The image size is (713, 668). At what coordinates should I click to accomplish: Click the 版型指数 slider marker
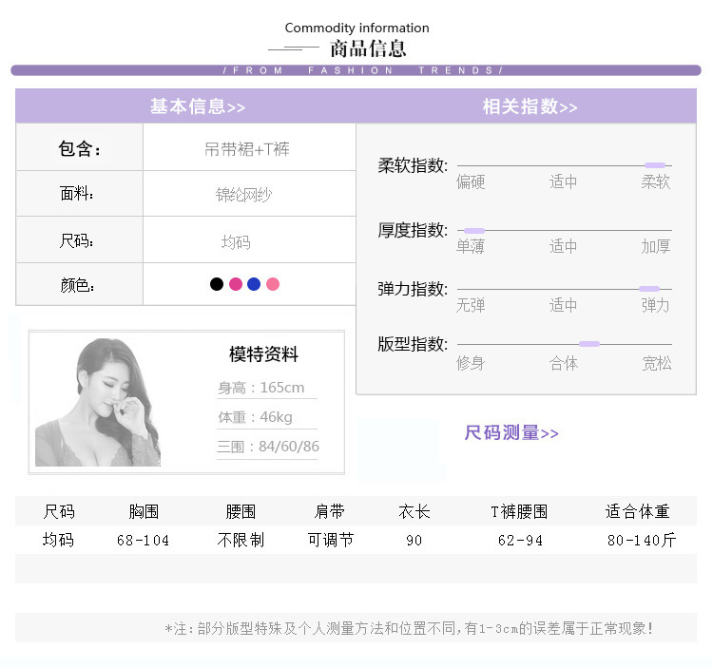pyautogui.click(x=589, y=344)
